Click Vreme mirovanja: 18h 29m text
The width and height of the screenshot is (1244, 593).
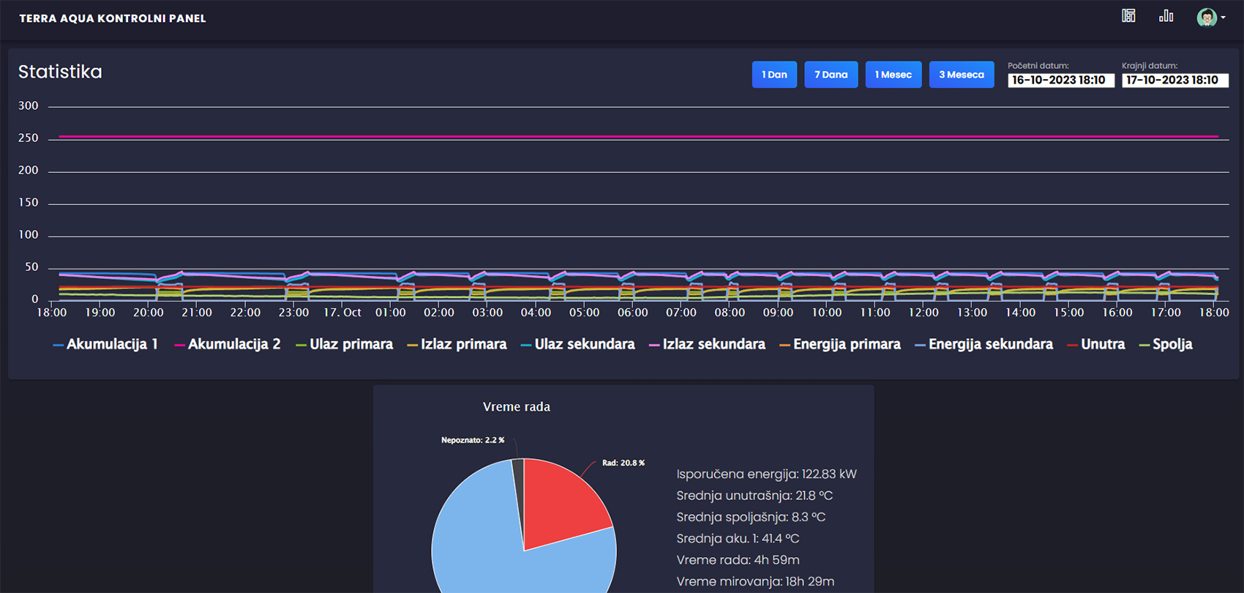click(755, 581)
